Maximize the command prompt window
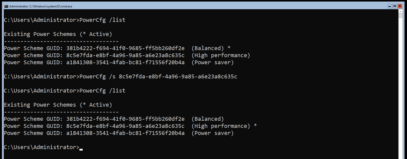This screenshot has width=407, height=159. pyautogui.click(x=395, y=6)
